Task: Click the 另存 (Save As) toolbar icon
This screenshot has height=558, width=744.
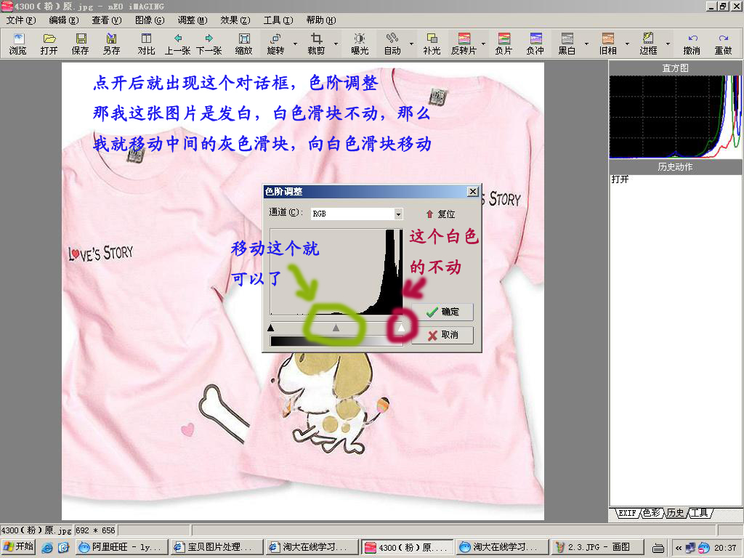Action: point(111,44)
